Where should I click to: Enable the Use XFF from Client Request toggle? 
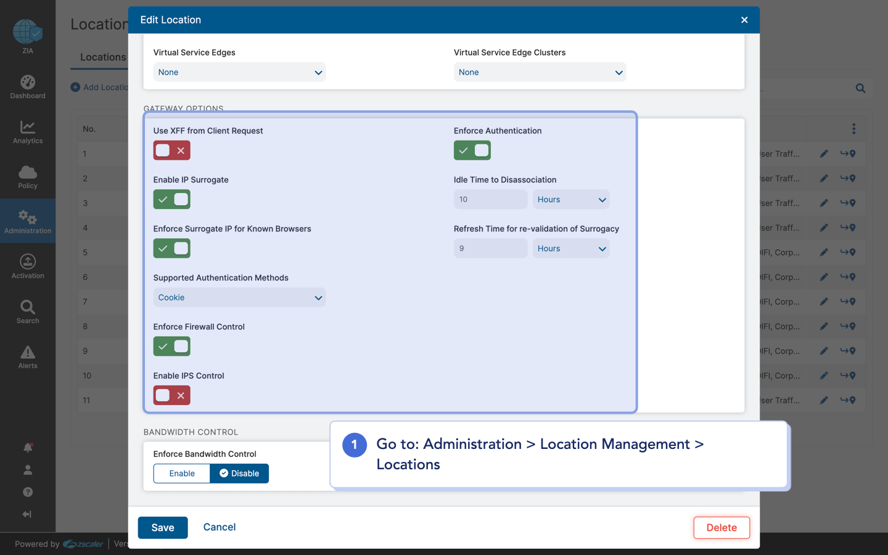tap(171, 150)
